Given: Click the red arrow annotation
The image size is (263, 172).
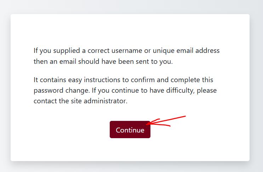Looking at the screenshot, I should coord(166,121).
